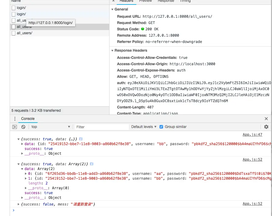Switch to the Response tab
This screenshot has height=216, width=272.
click(x=166, y=1)
